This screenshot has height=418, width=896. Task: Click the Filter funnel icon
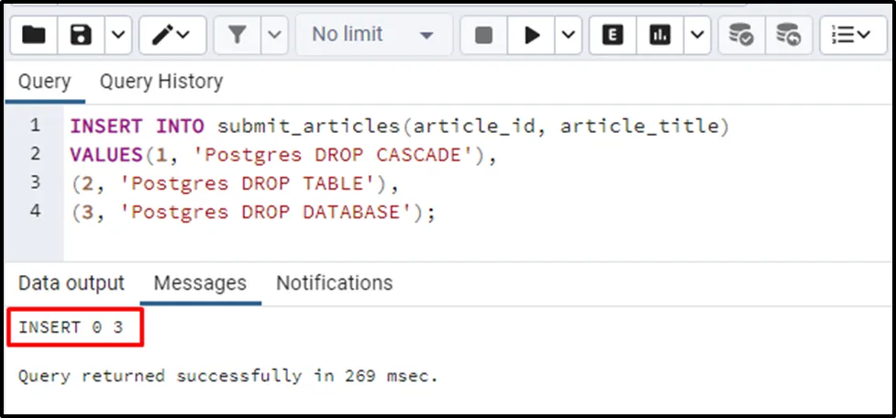(238, 35)
